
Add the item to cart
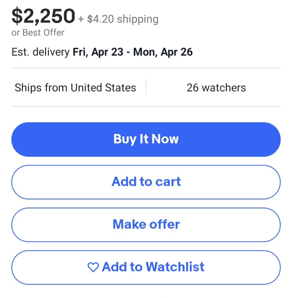tap(146, 182)
